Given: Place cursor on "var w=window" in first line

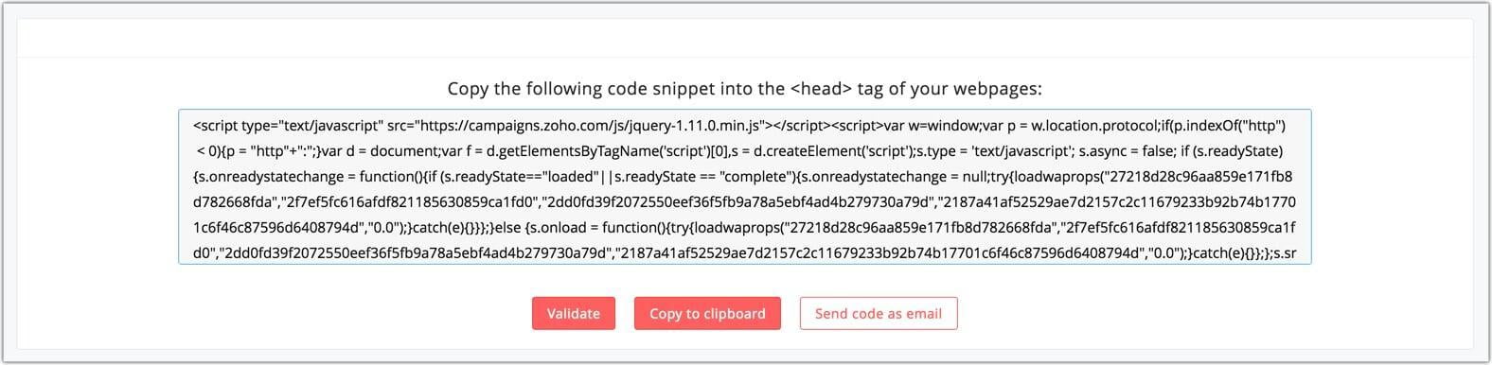Looking at the screenshot, I should (925, 126).
